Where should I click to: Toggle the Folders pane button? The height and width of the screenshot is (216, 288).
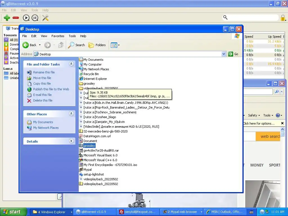tap(97, 45)
